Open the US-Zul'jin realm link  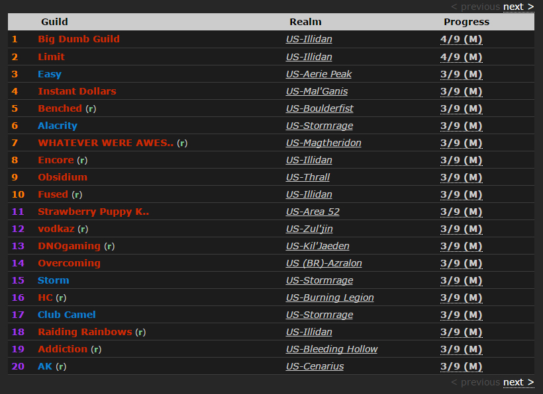tap(309, 229)
